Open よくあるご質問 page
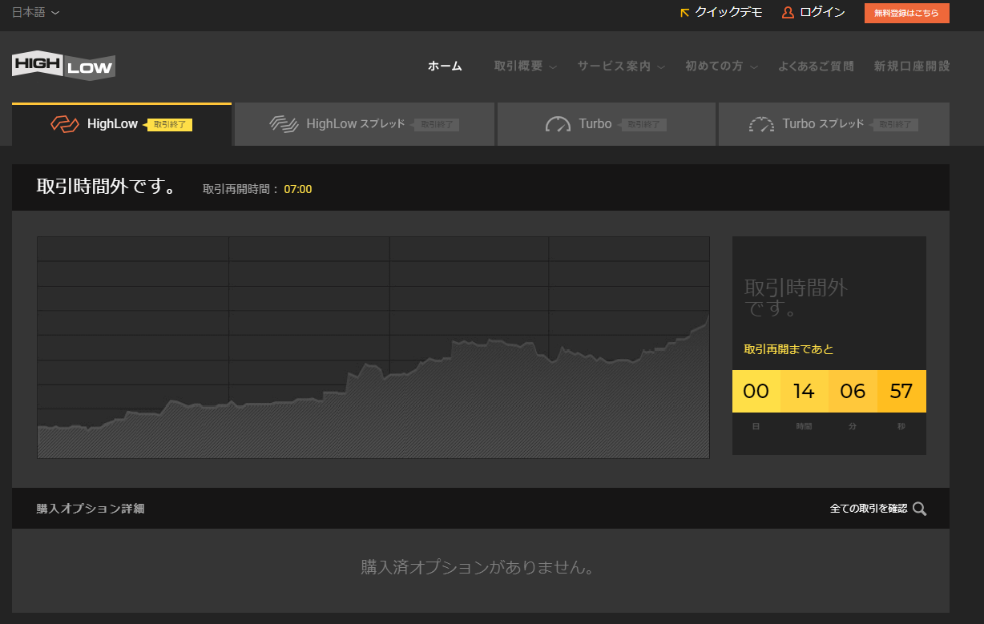984x624 pixels. point(816,66)
